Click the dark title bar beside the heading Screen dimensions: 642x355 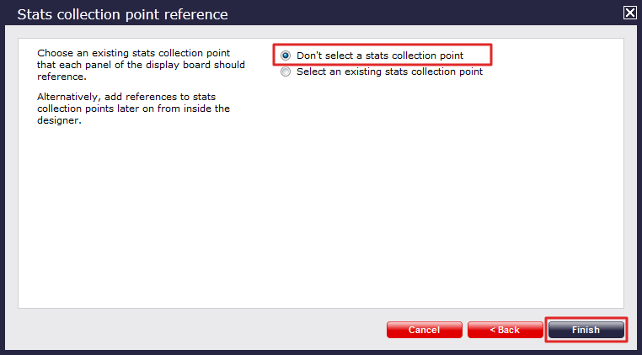tap(421, 13)
